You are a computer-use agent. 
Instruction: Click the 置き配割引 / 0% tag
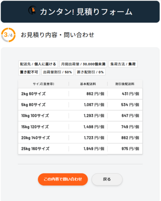coord(90,72)
